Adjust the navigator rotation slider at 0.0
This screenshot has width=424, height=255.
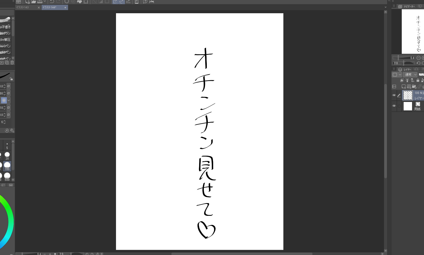(x=404, y=63)
